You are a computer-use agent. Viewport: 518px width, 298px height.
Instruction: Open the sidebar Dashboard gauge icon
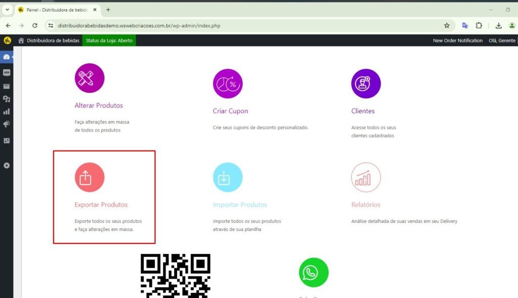click(x=7, y=57)
